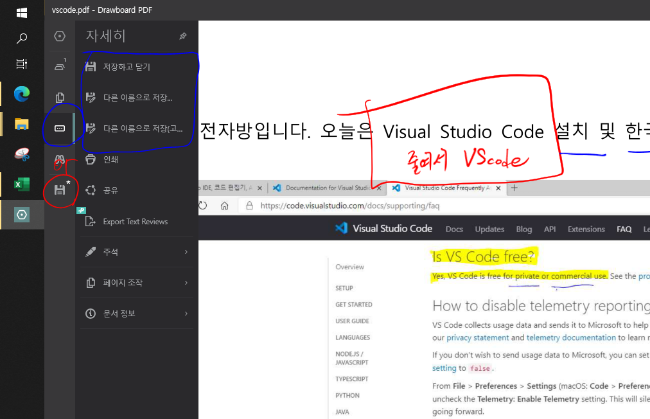This screenshot has width=650, height=419.
Task: Click LANGUAGES in docs sidebar
Action: click(353, 337)
